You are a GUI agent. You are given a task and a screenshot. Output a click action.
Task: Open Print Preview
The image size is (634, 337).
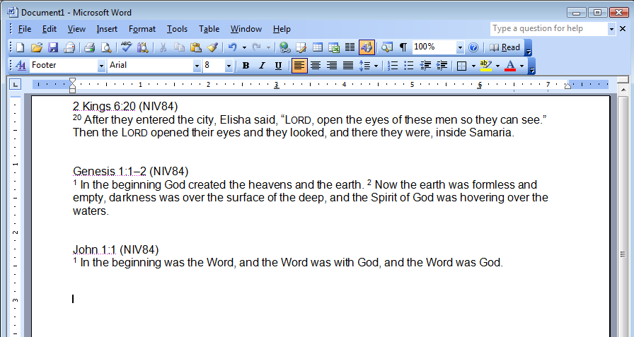pyautogui.click(x=106, y=47)
